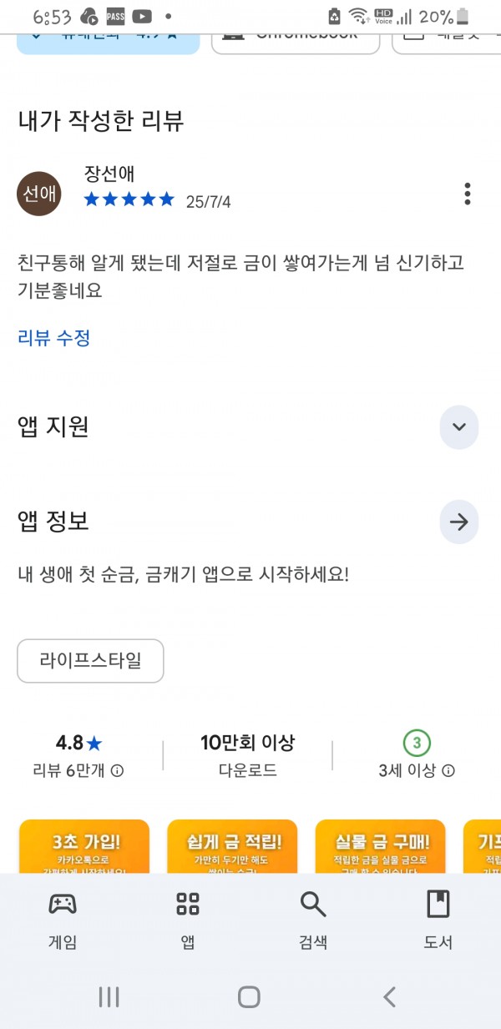Tap info icon next to 3세 이상
501x1029 pixels.
tap(449, 770)
